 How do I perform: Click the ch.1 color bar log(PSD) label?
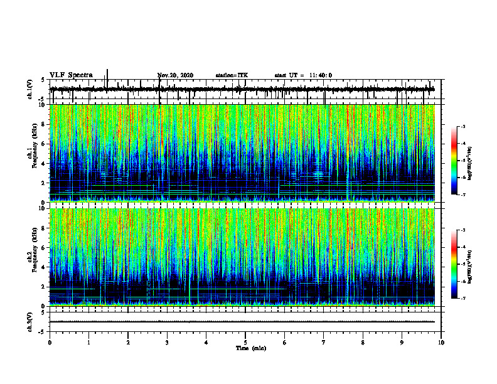tap(469, 164)
